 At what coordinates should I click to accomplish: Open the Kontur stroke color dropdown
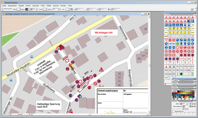click(28, 9)
